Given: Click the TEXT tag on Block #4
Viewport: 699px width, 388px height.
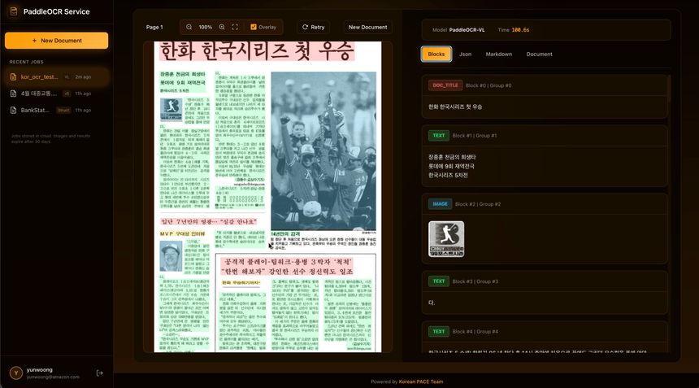Looking at the screenshot, I should pyautogui.click(x=439, y=331).
